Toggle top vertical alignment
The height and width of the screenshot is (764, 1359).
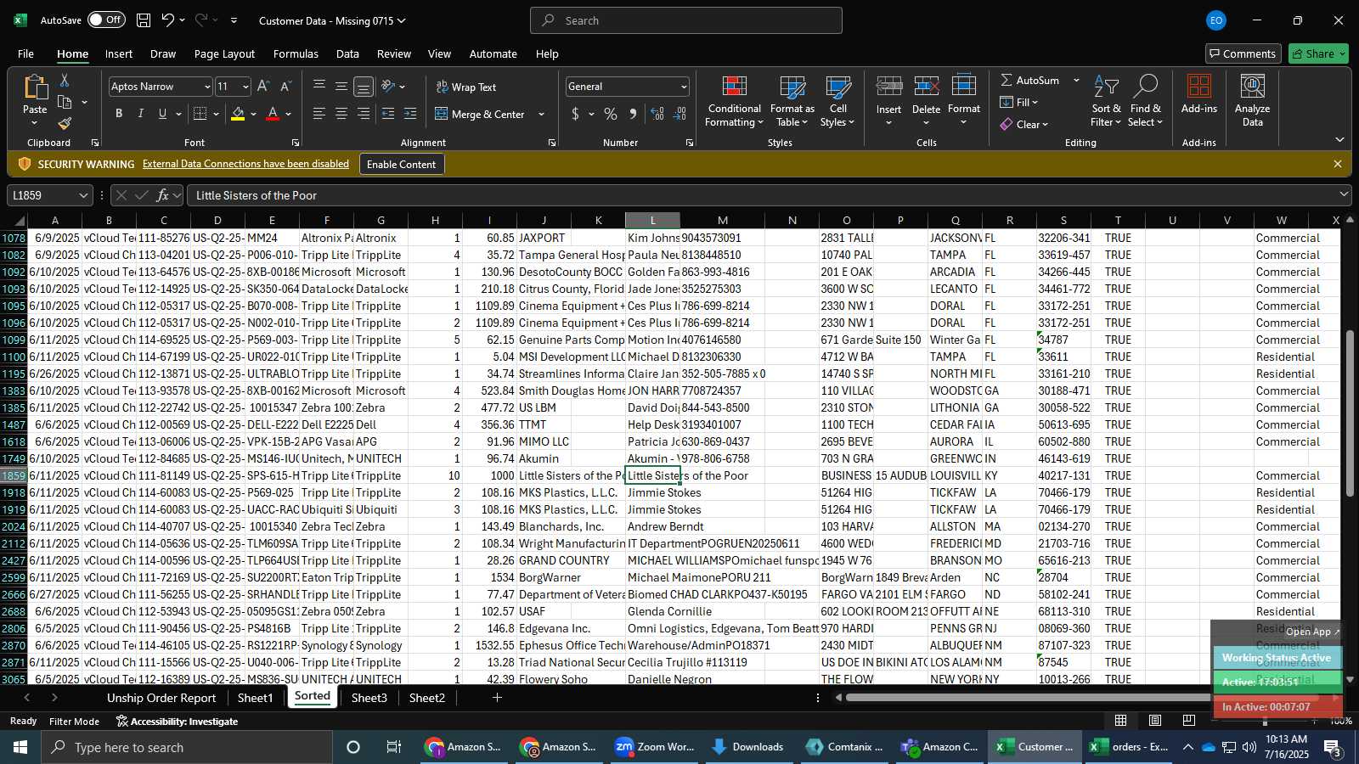coord(319,87)
